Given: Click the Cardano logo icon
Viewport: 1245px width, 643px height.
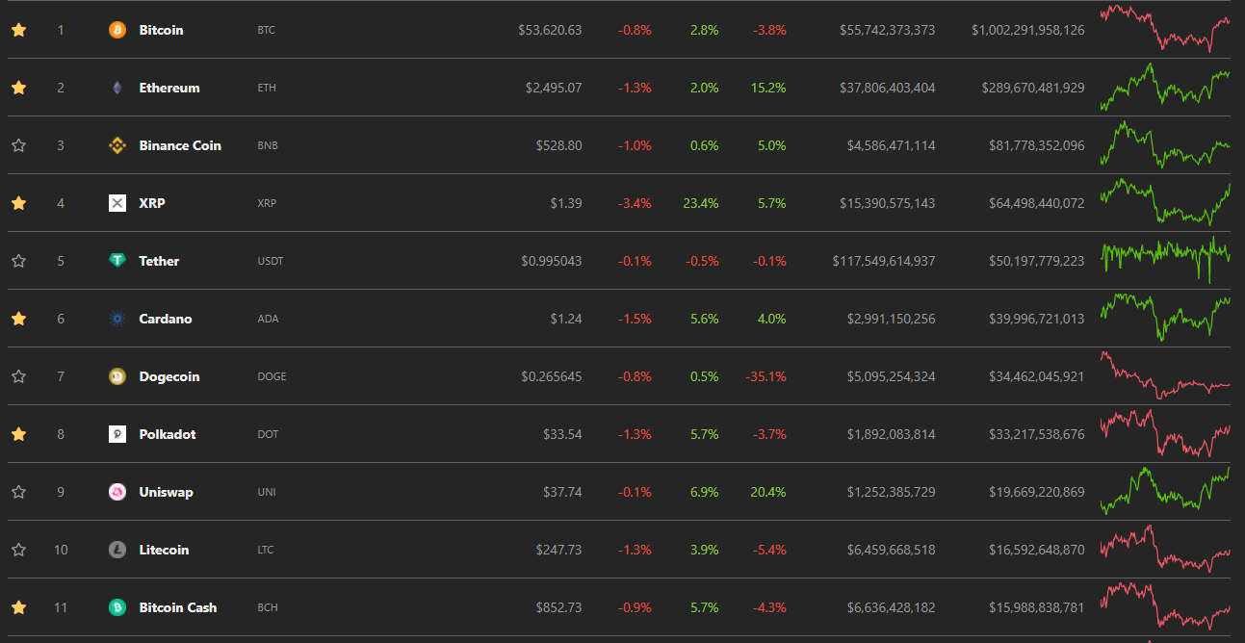Looking at the screenshot, I should (x=117, y=319).
